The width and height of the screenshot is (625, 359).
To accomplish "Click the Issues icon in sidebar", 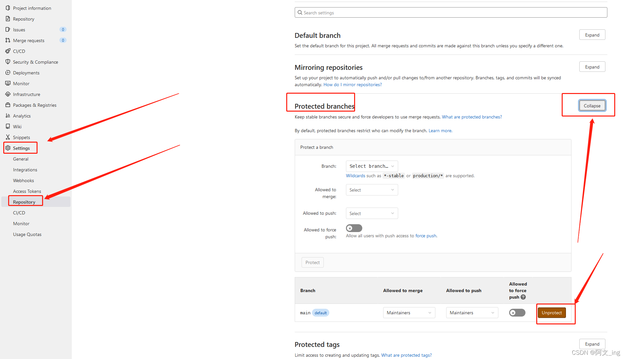I will 8,29.
